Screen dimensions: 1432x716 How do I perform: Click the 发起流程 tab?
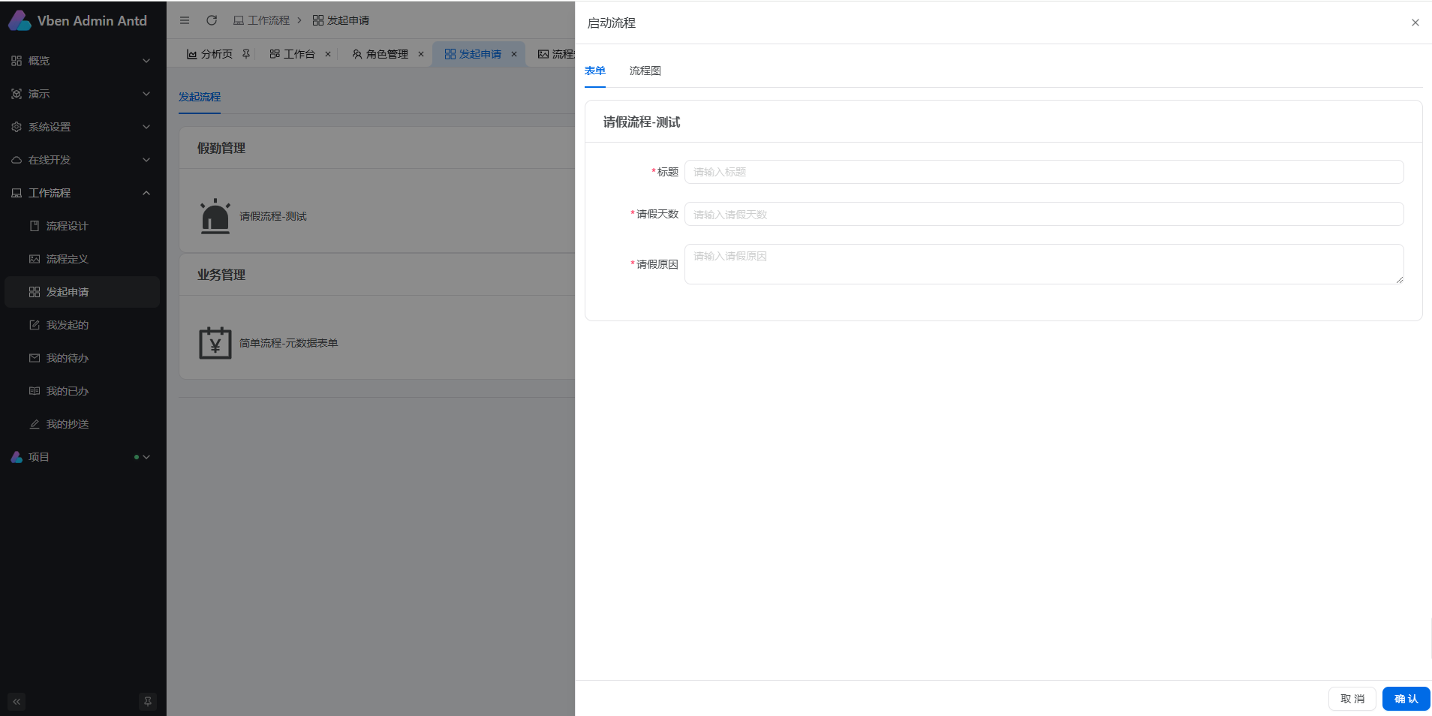(x=200, y=97)
